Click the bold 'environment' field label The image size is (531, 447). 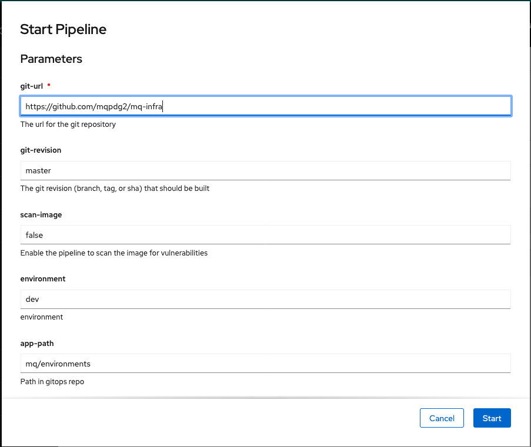click(43, 279)
